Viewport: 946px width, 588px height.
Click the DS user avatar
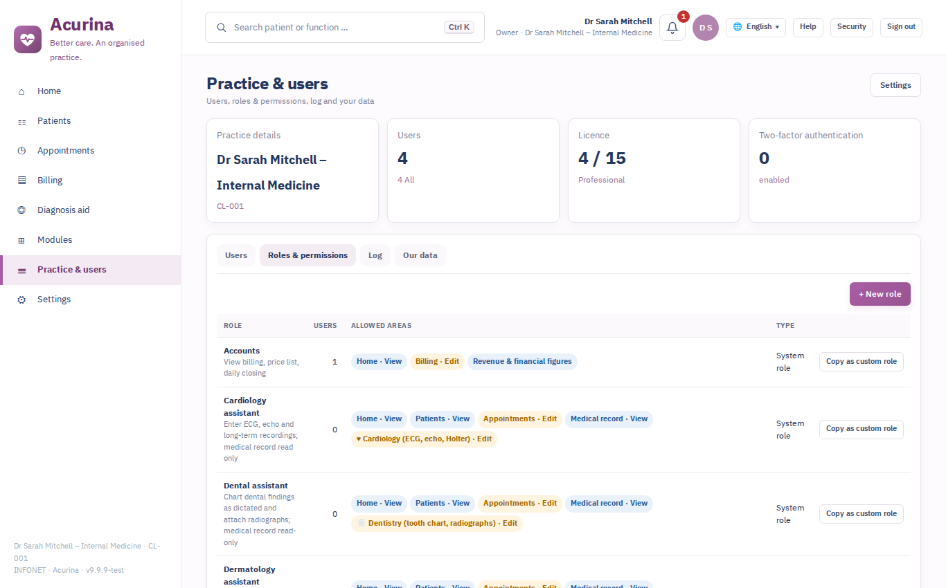pos(706,28)
